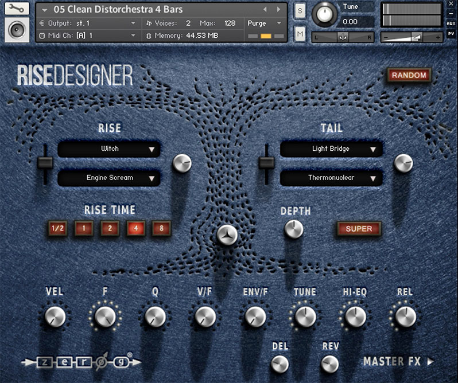Click the Tail section volume knob
Viewport: 458px width, 383px height.
403,163
